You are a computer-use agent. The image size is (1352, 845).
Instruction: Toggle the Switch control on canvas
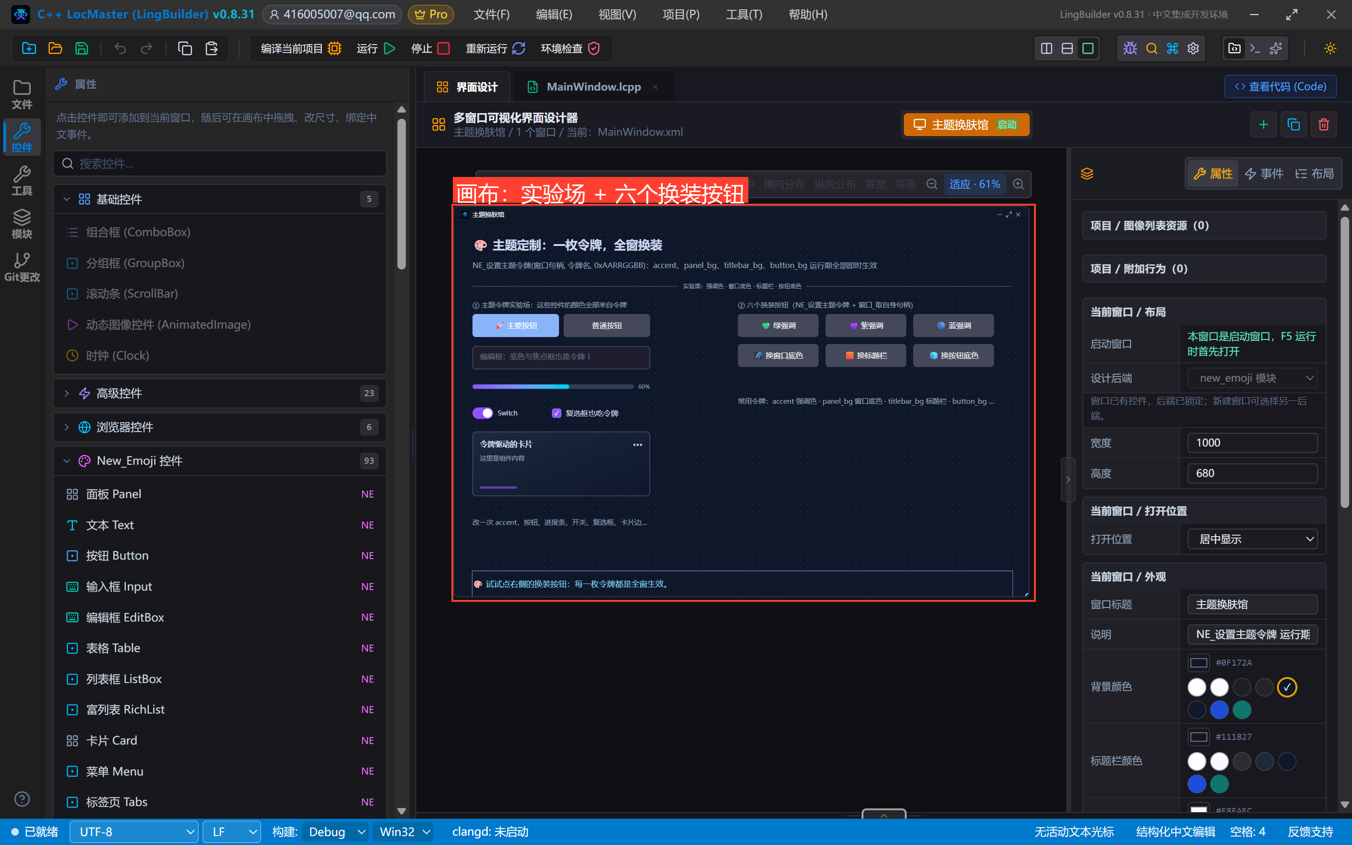click(x=482, y=413)
